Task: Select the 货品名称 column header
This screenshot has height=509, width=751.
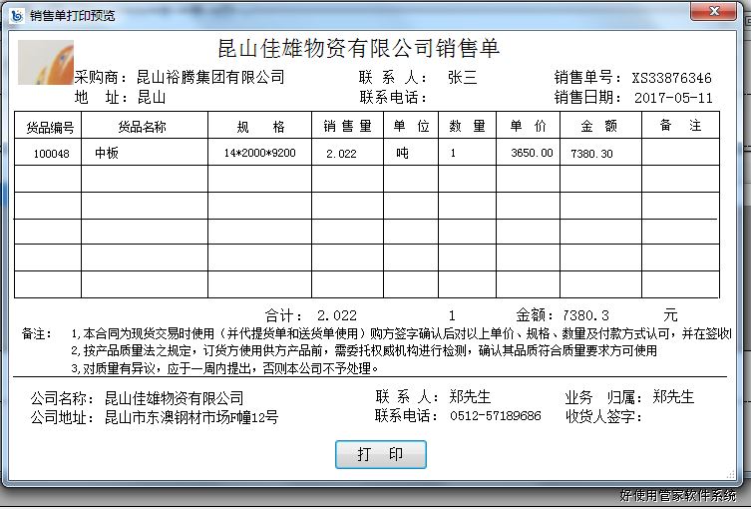Action: click(x=143, y=127)
